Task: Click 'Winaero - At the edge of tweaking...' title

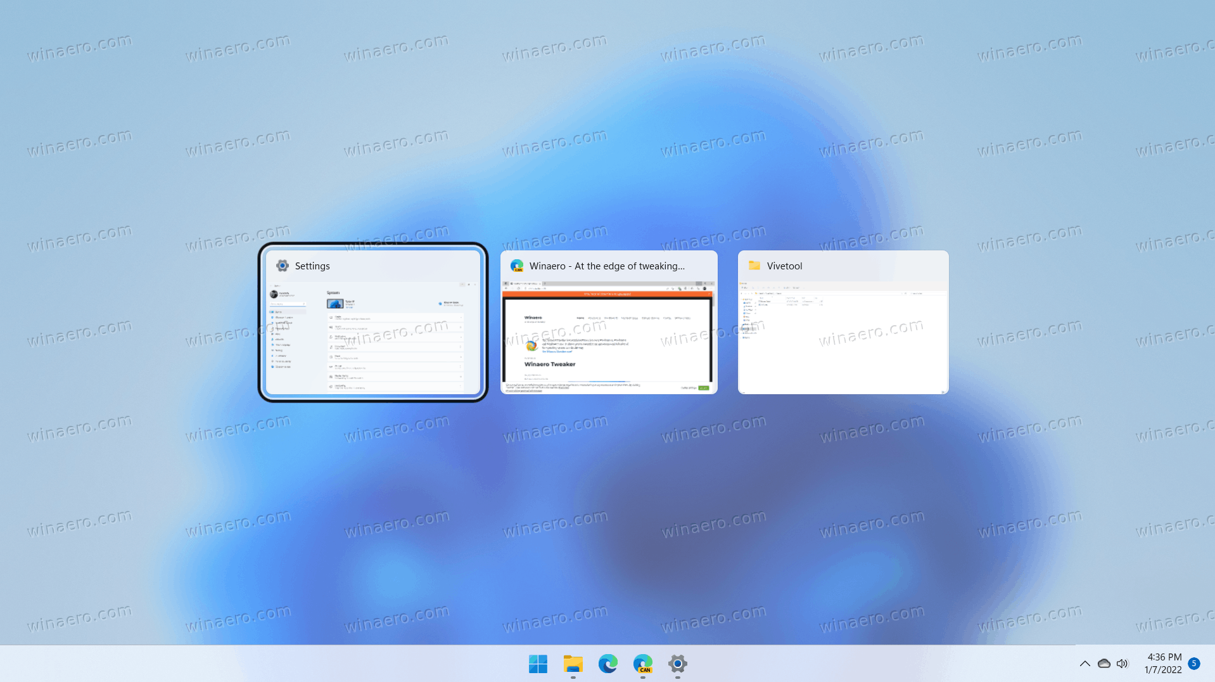Action: tap(607, 266)
